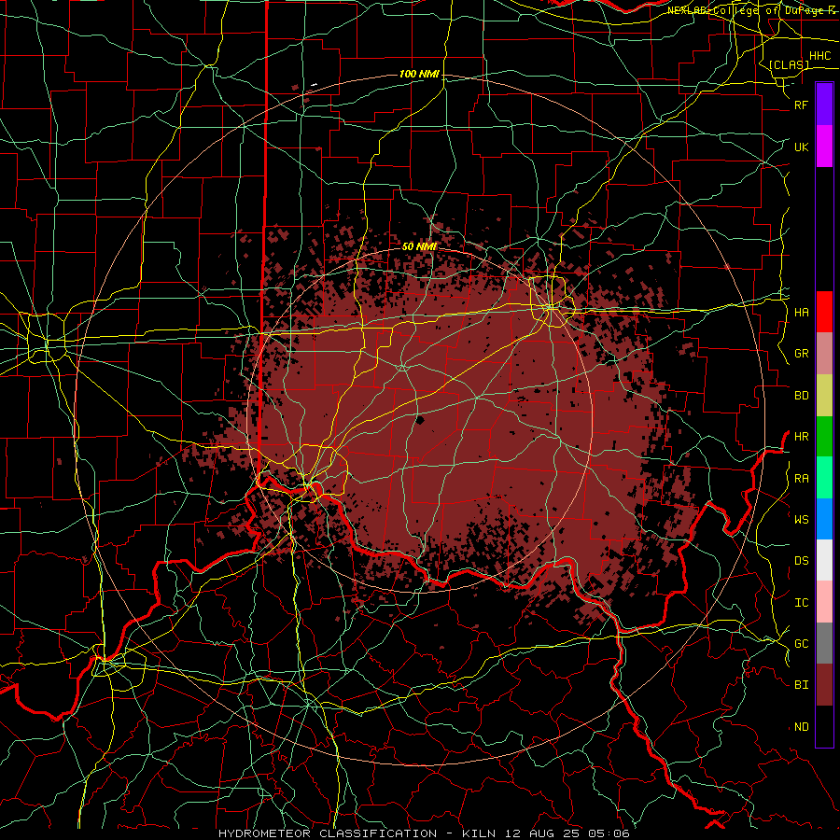Click the black ND legend swatch

click(x=824, y=726)
